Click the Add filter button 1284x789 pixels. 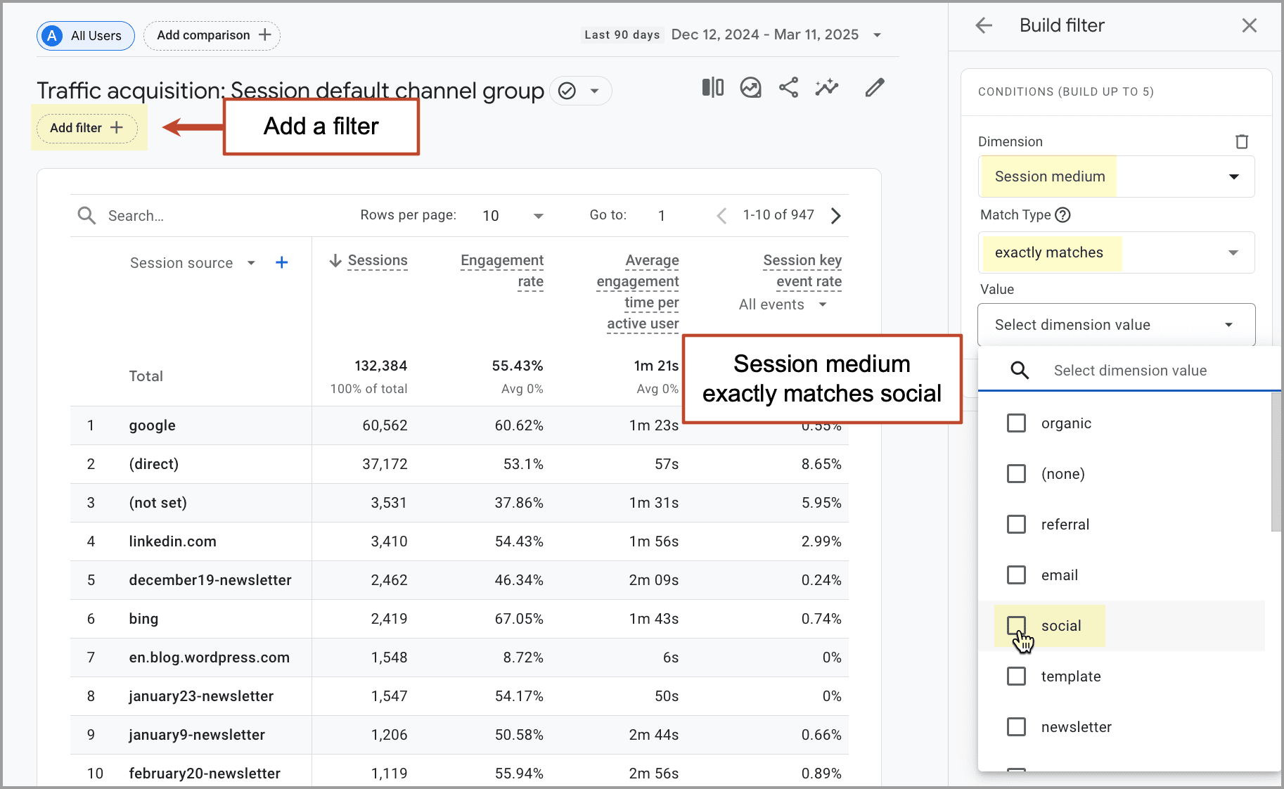[86, 128]
